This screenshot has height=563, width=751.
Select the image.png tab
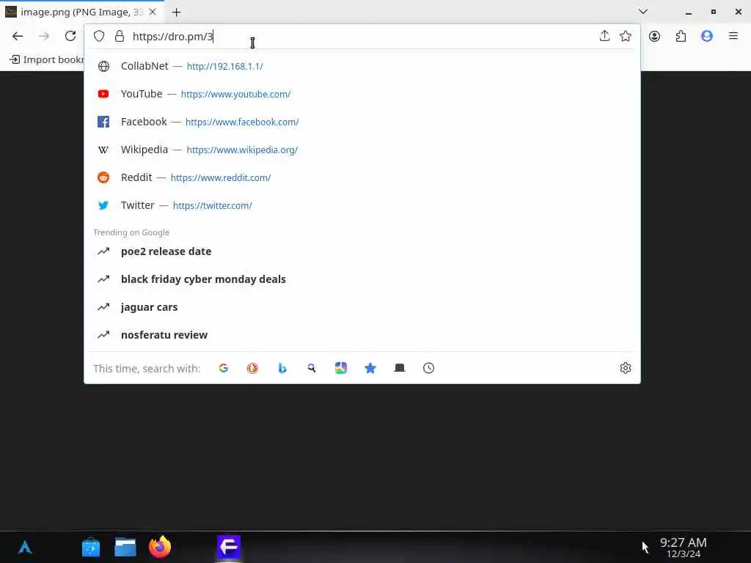point(81,12)
